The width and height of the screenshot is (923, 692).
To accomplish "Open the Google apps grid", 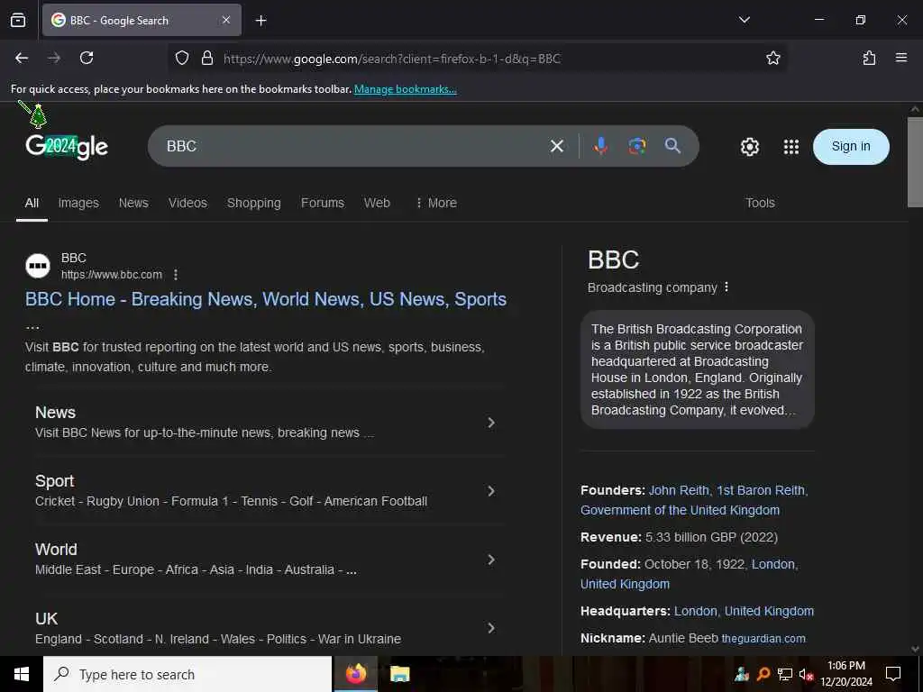I will [791, 147].
